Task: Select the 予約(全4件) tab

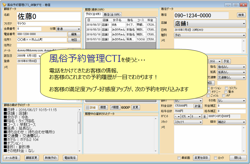Action: 93,14
